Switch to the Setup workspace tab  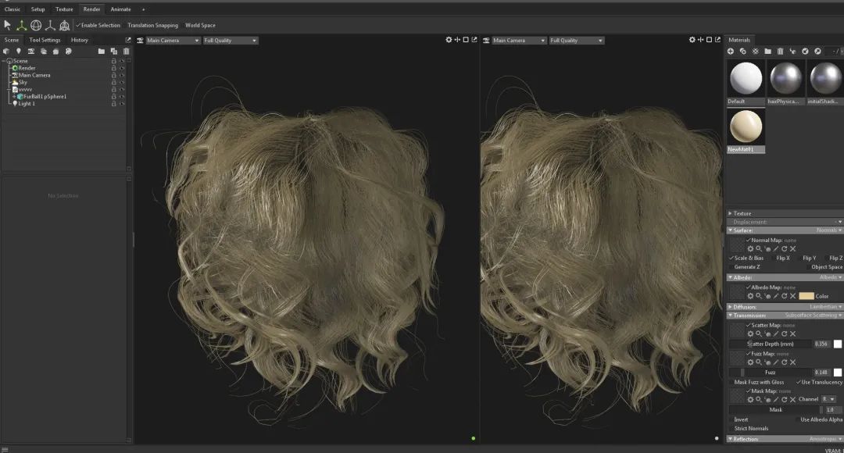38,9
